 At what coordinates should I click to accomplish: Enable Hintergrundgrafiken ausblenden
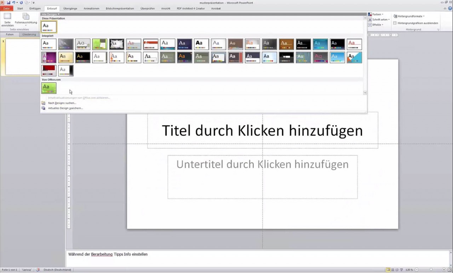(395, 23)
